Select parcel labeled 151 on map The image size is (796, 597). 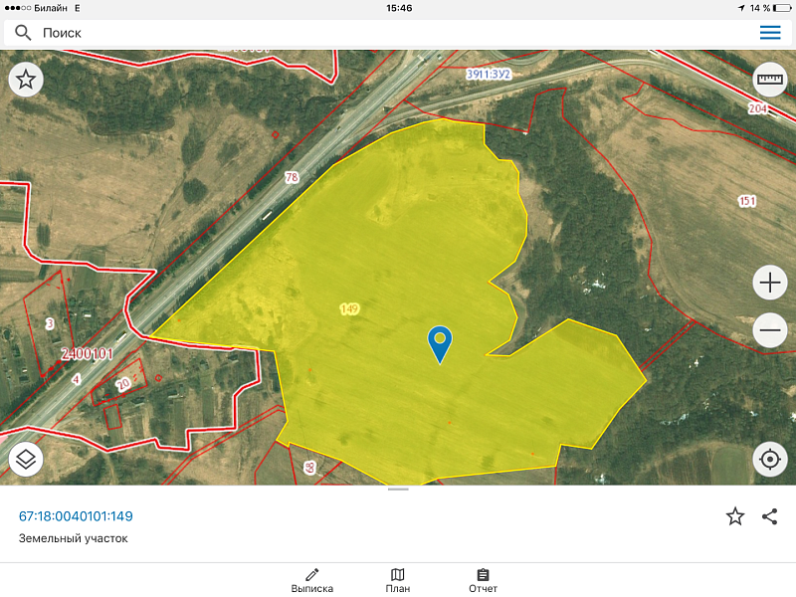pos(747,201)
